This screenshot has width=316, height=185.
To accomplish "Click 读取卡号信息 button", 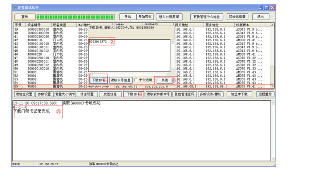I will click(x=120, y=80).
